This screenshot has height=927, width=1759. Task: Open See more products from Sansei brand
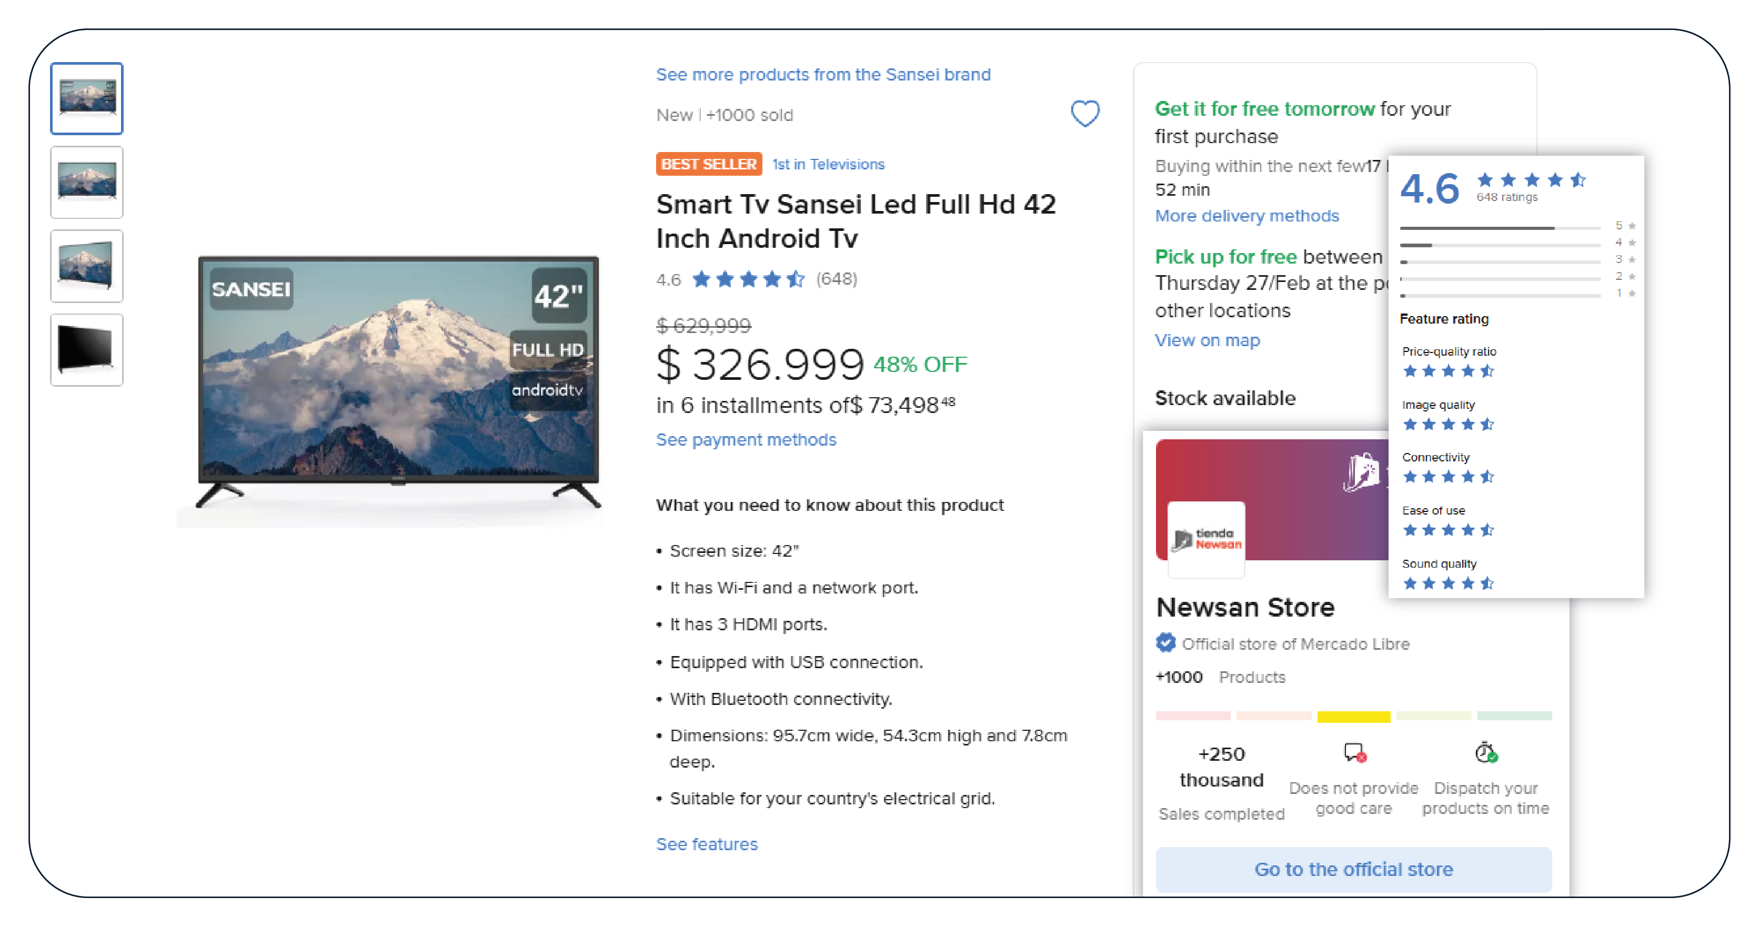click(x=823, y=74)
